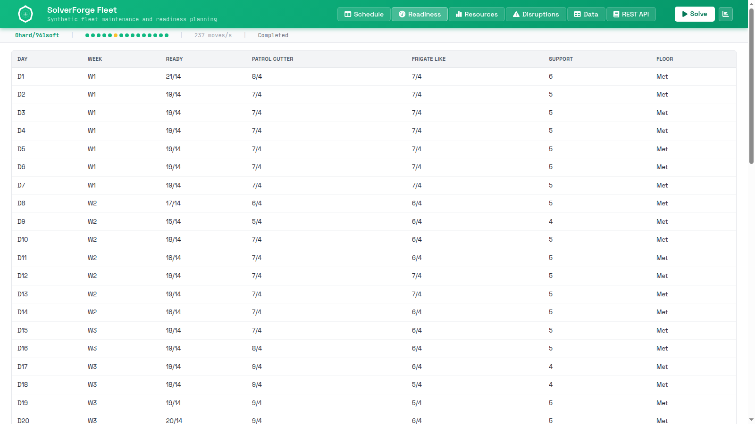Click W2 week cell in row D11
Viewport: 755px width, 424px height.
92,258
